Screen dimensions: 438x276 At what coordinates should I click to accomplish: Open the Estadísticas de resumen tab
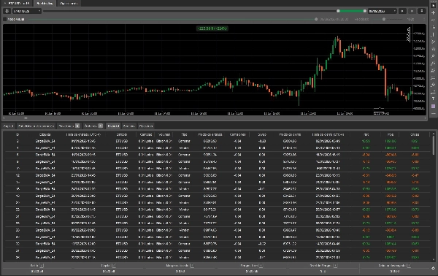(x=36, y=126)
